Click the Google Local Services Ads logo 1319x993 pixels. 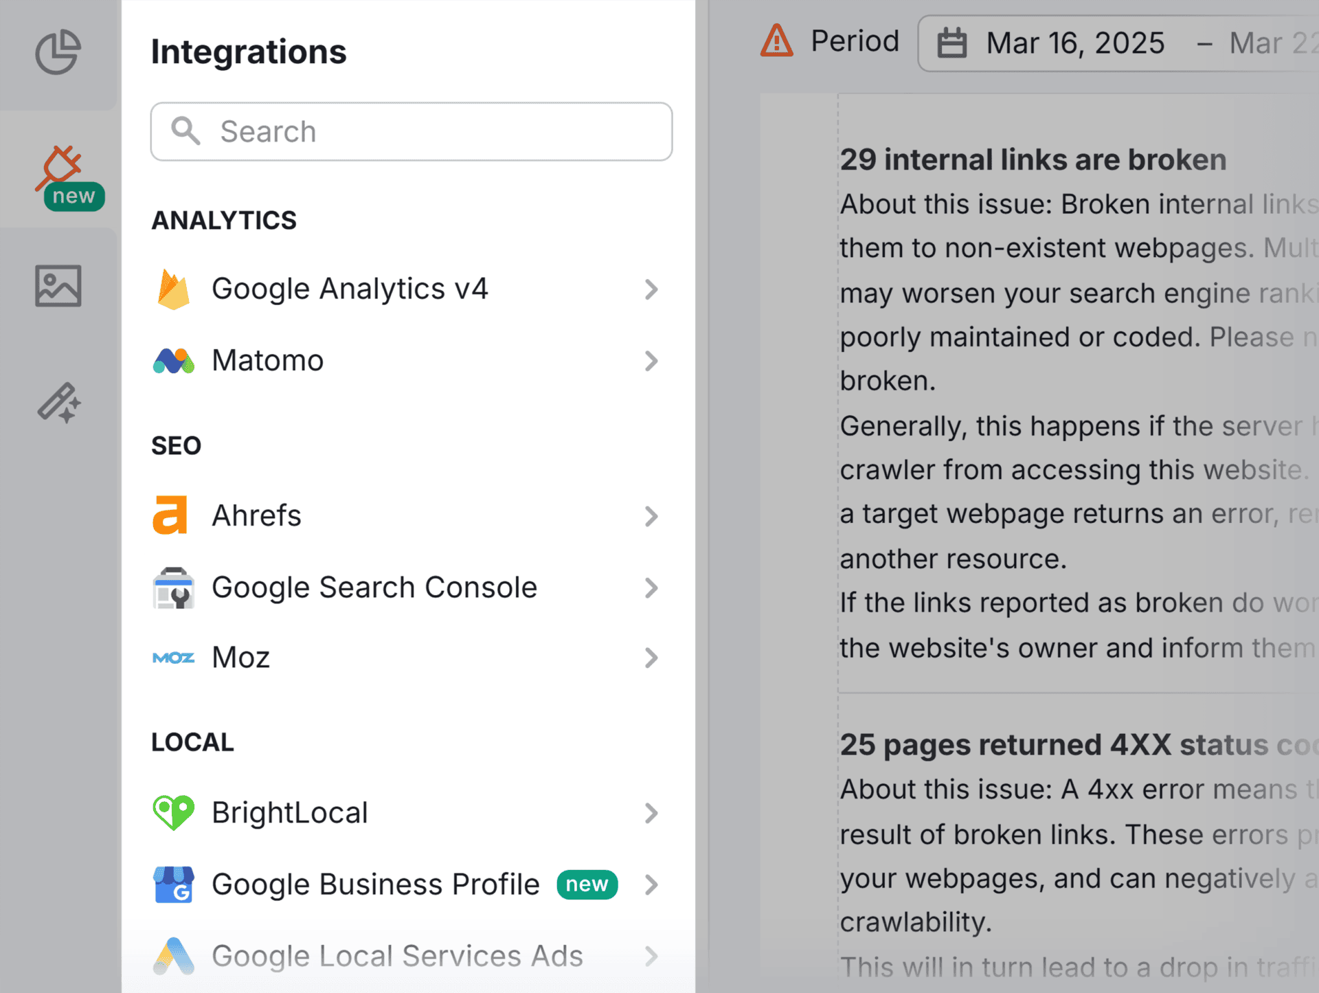(x=173, y=956)
